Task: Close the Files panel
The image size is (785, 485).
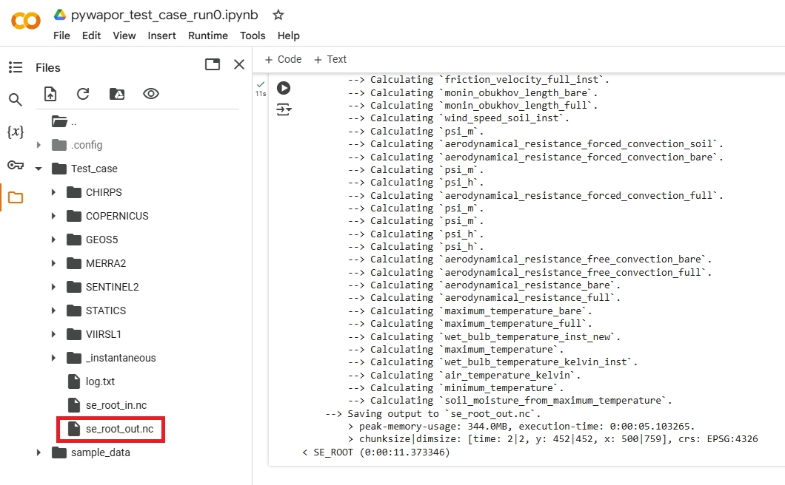Action: (239, 65)
